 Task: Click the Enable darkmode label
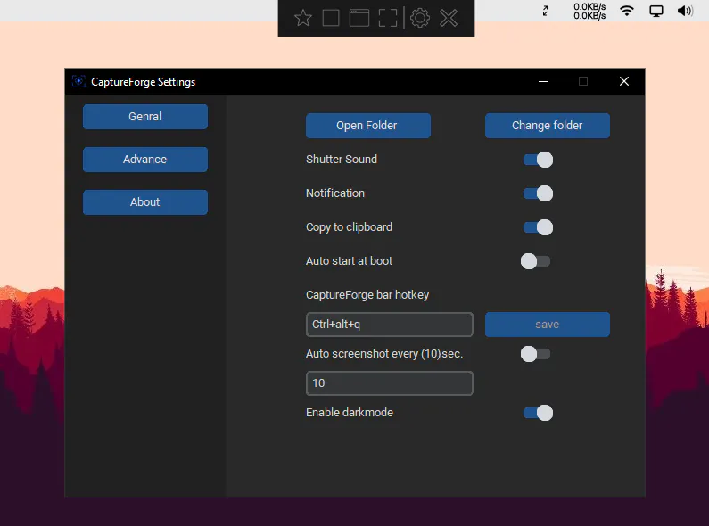pyautogui.click(x=350, y=412)
